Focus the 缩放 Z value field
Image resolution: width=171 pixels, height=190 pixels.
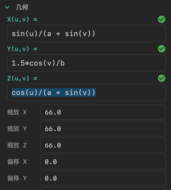click(x=103, y=145)
